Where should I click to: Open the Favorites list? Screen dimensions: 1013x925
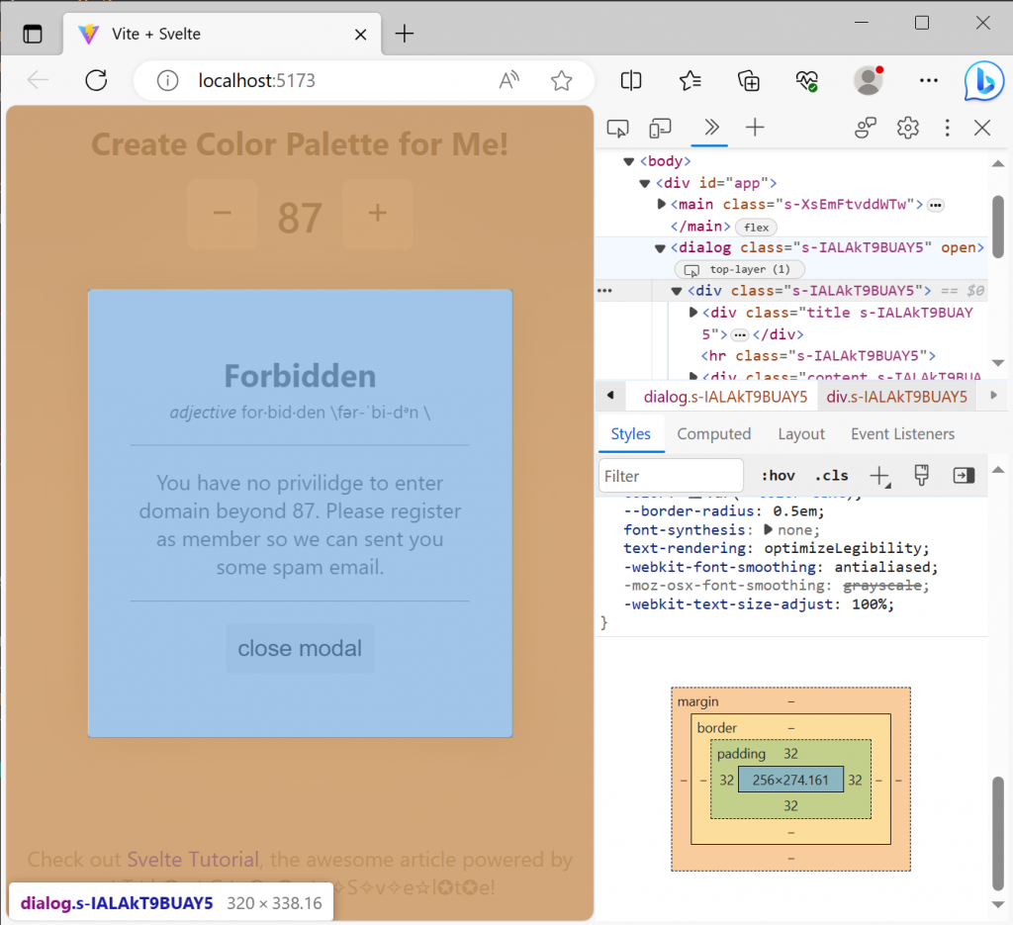click(690, 81)
